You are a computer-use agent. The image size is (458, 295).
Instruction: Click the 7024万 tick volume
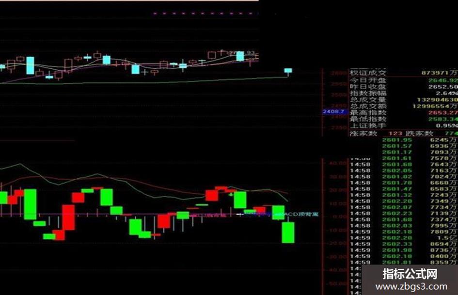tap(443, 177)
